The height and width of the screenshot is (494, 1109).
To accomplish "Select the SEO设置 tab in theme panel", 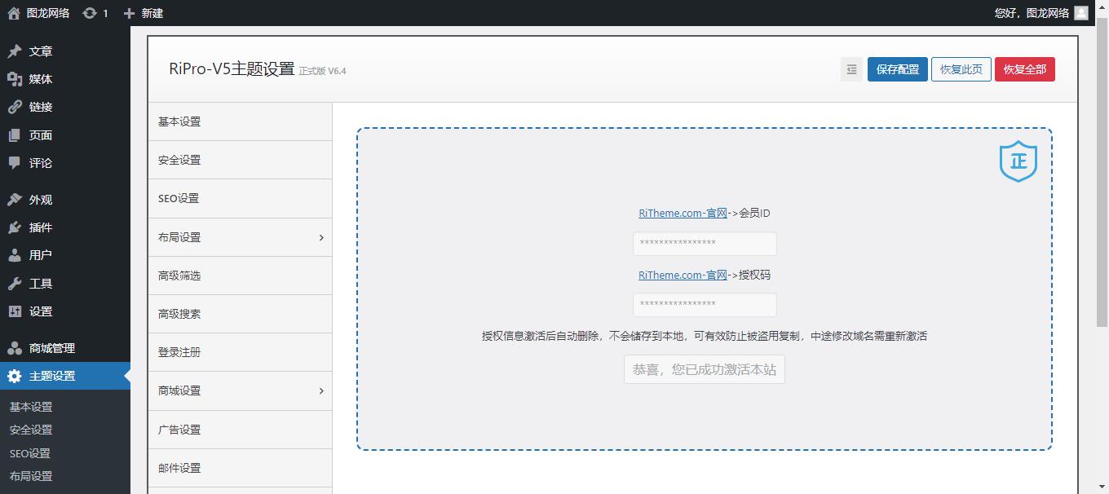I will tap(179, 198).
